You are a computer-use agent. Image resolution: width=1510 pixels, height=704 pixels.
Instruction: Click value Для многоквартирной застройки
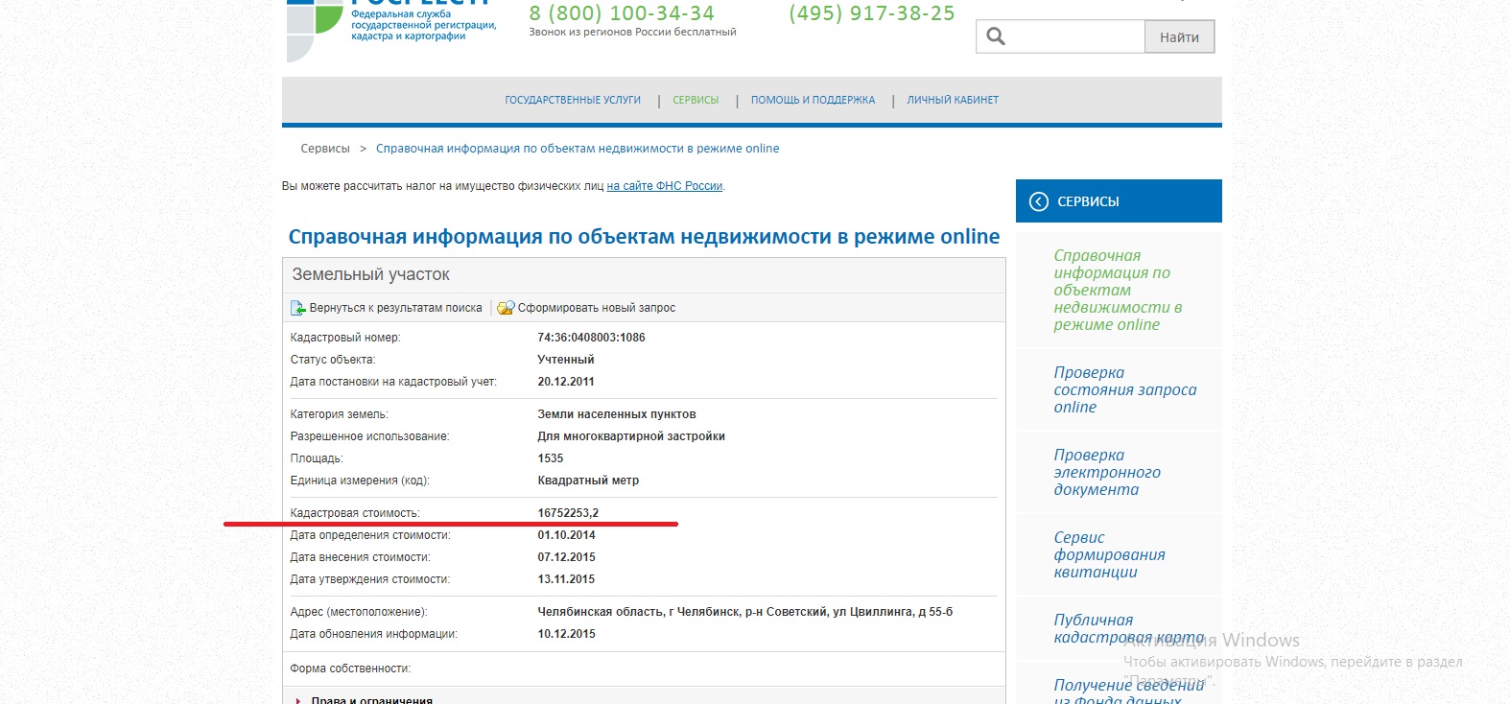pos(631,436)
